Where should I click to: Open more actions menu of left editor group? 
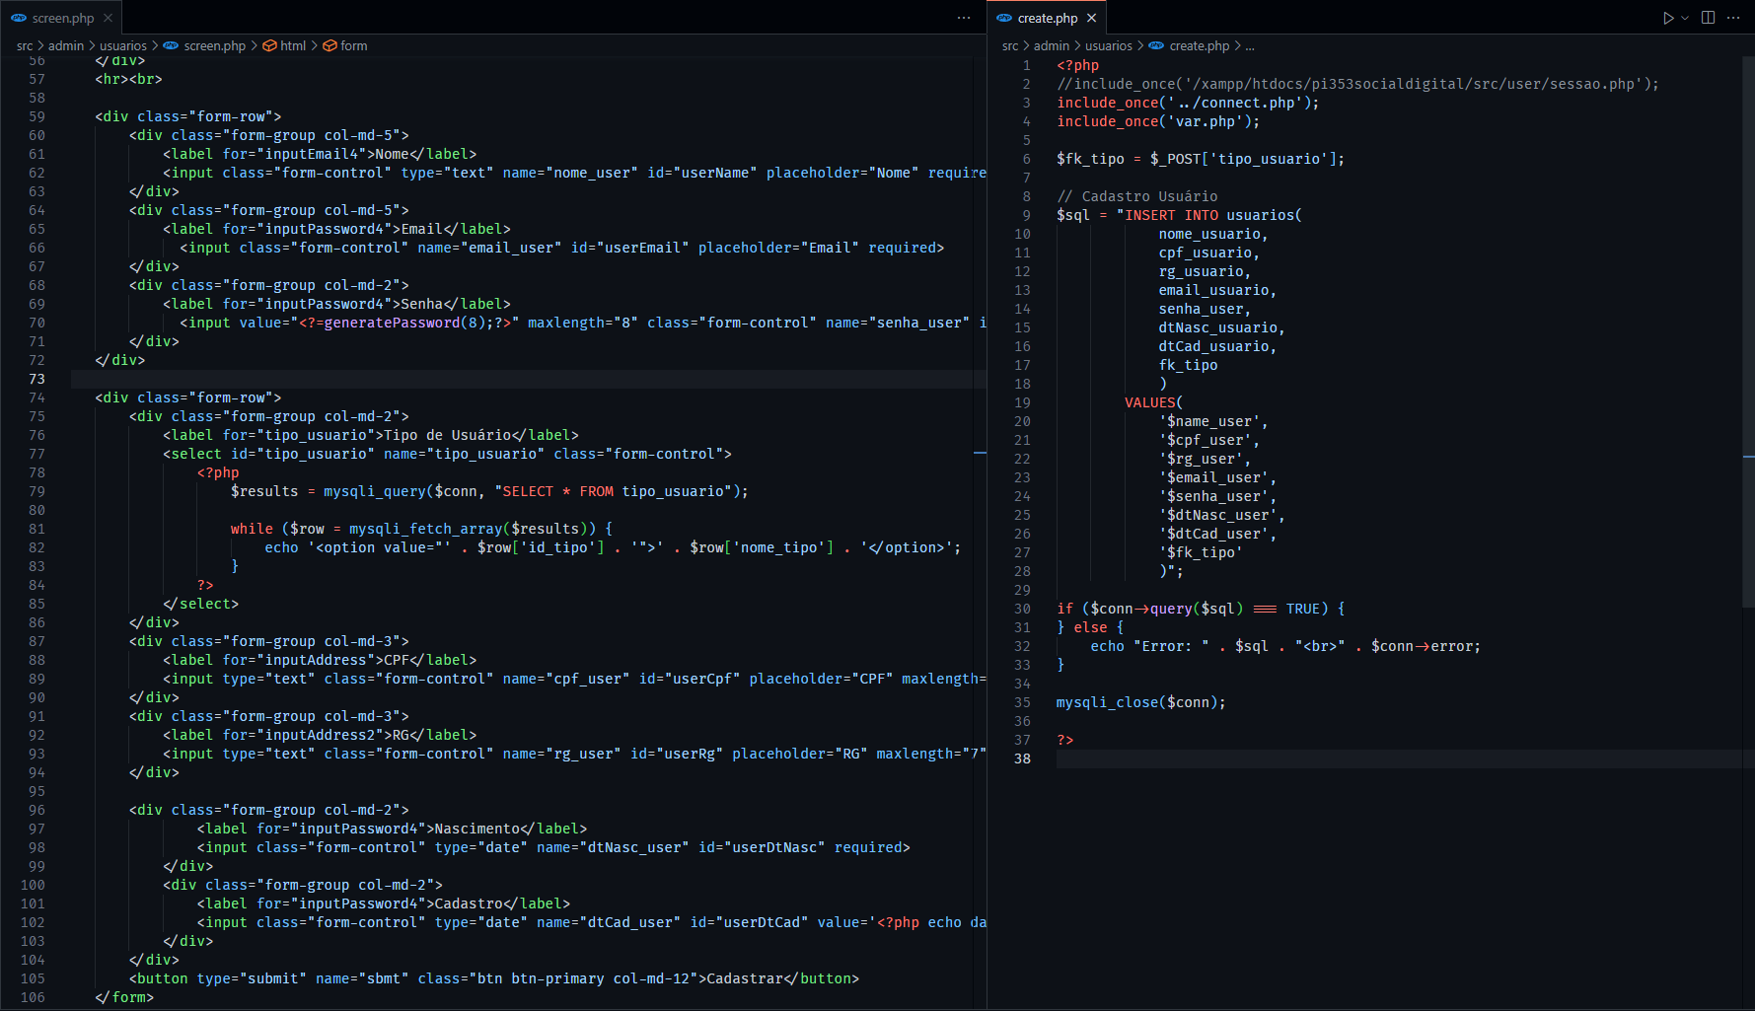coord(964,18)
